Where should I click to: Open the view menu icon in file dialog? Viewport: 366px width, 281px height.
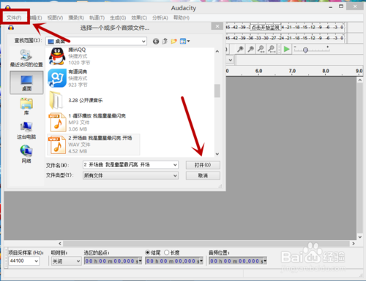184,42
